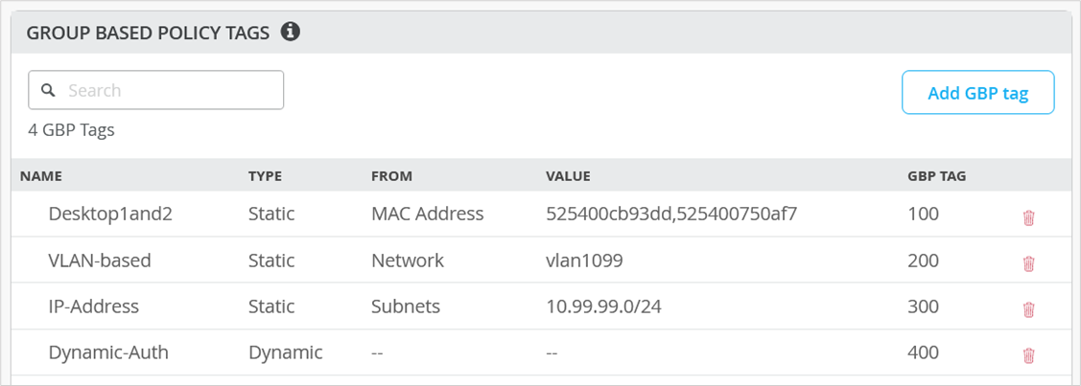
Task: Focus the GBP tags Search field
Action: 168,91
